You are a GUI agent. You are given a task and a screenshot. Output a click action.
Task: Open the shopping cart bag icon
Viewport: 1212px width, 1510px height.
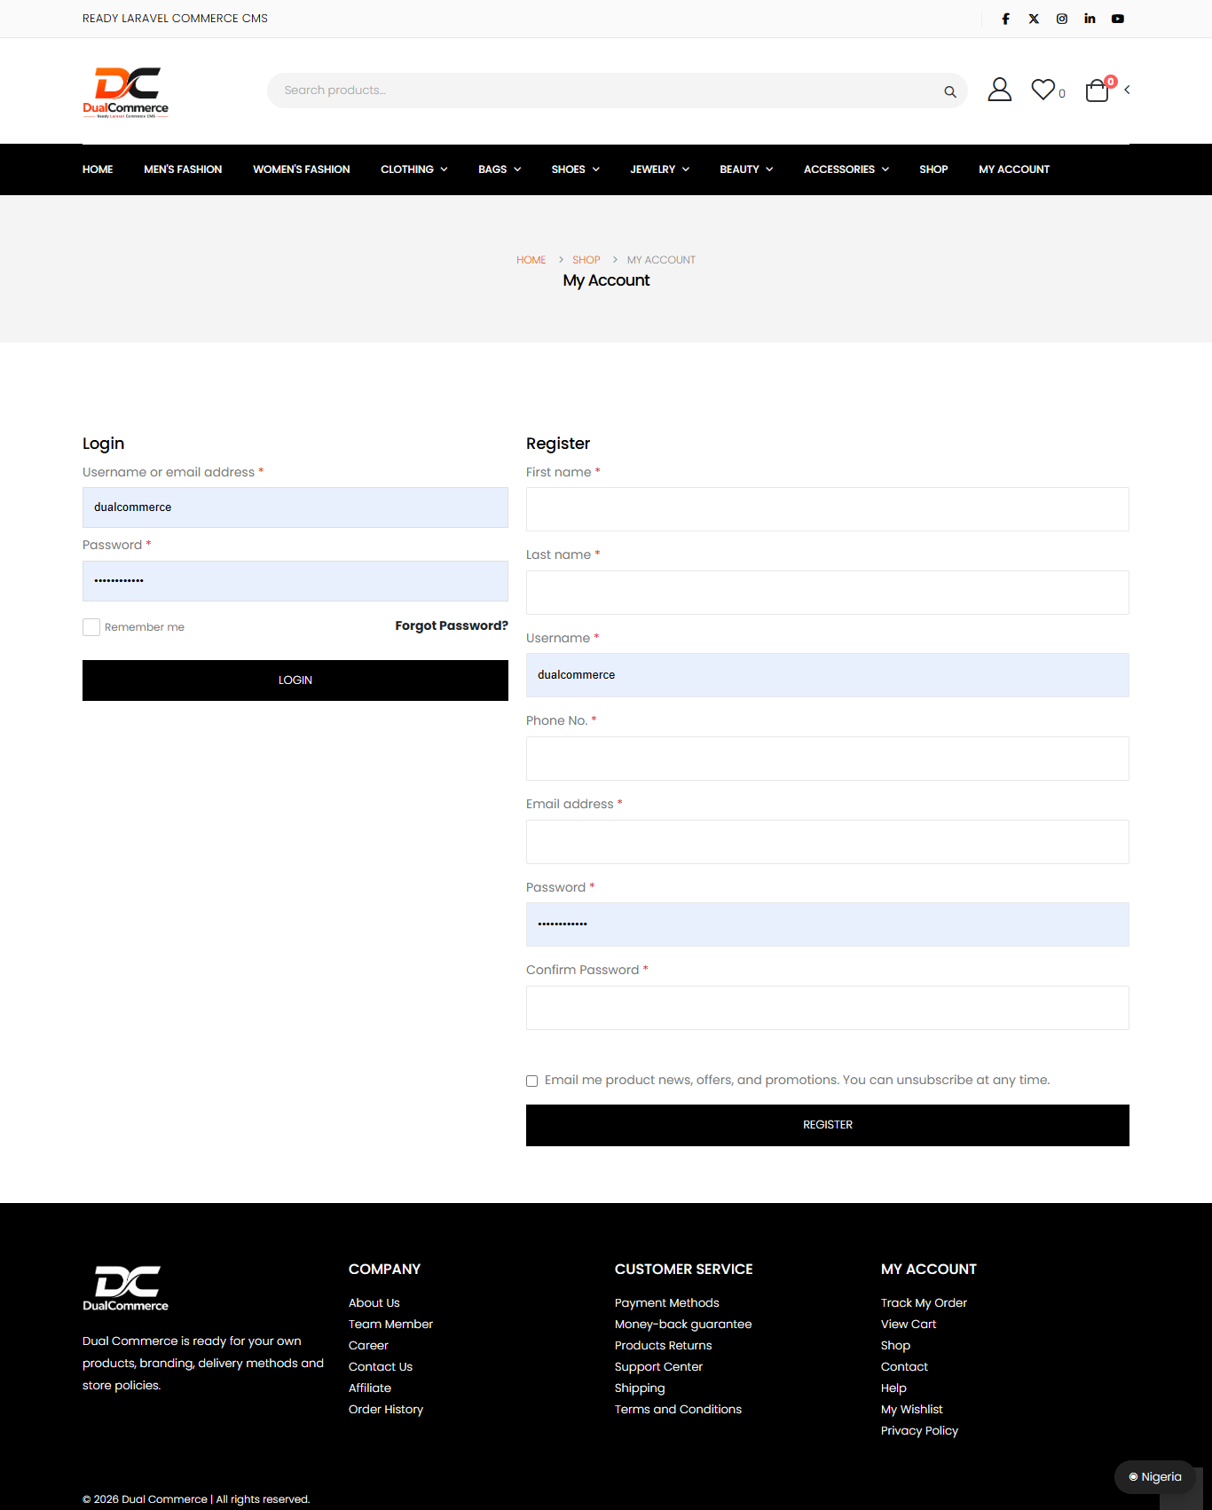click(x=1098, y=90)
